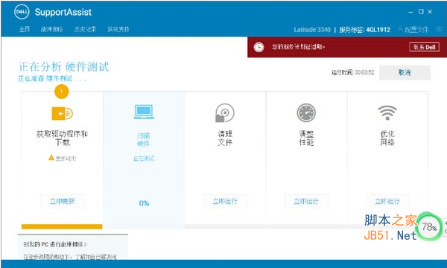Click the Wi-Fi optimize network icon
This screenshot has height=268, width=447.
coord(387,112)
